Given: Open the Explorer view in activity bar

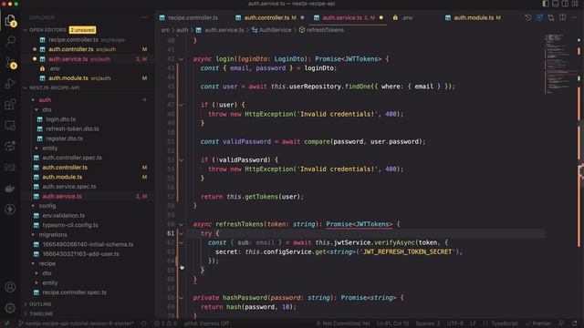Looking at the screenshot, I should tap(10, 20).
